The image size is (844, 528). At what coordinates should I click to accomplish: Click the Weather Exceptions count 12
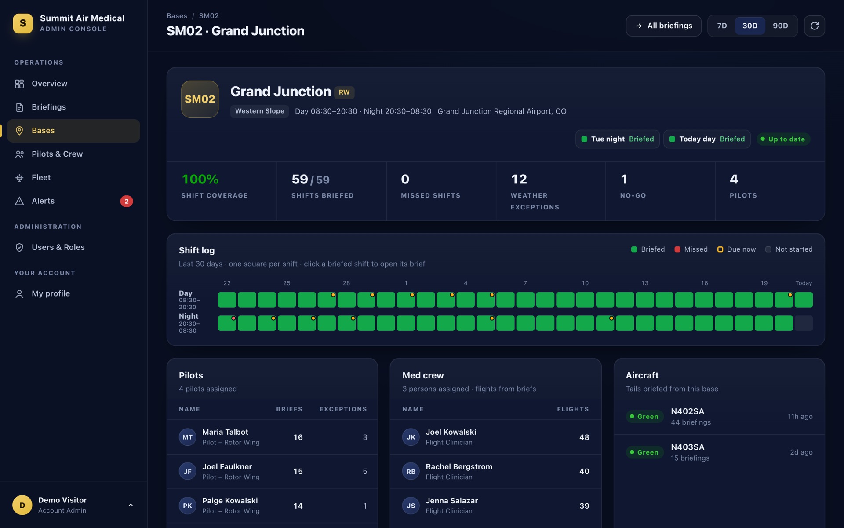[519, 179]
